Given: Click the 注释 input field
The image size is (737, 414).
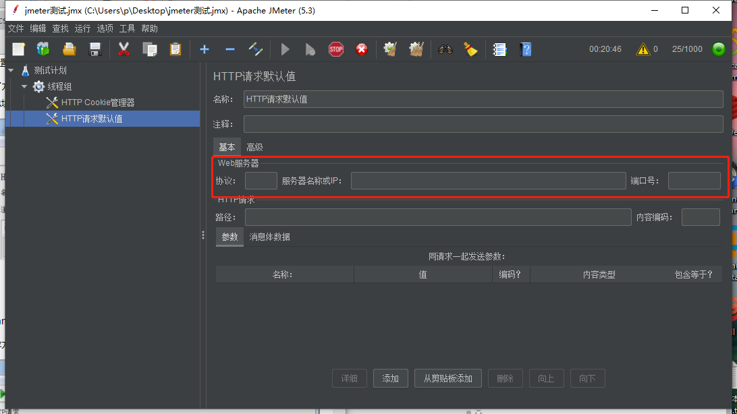Looking at the screenshot, I should (483, 124).
